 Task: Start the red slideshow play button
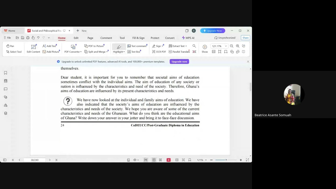[169, 160]
